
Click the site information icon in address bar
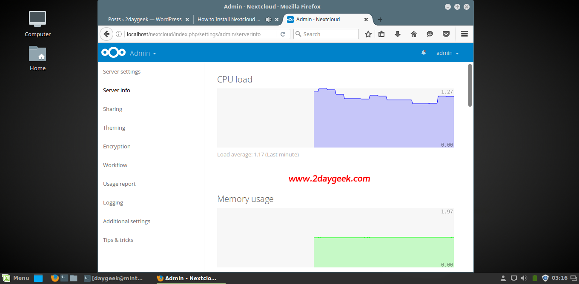point(119,34)
